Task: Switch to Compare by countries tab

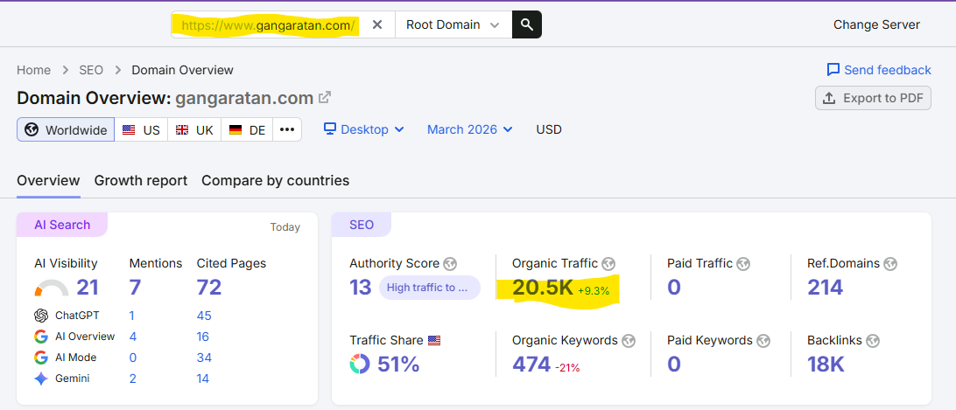Action: [x=275, y=181]
